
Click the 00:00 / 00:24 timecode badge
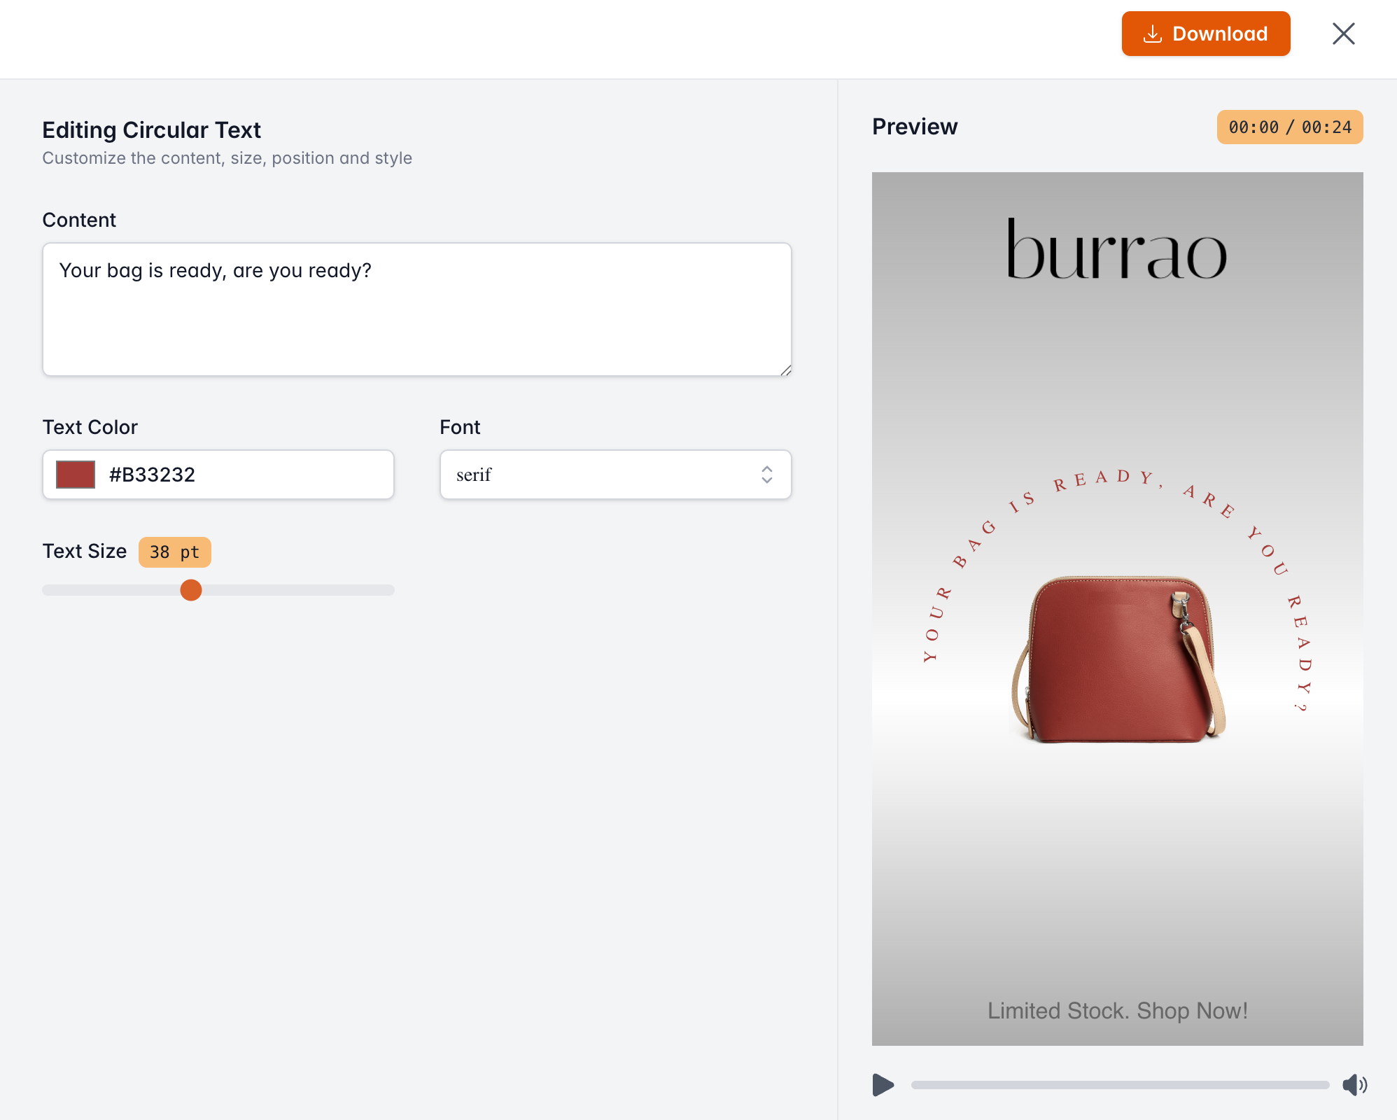pos(1290,127)
